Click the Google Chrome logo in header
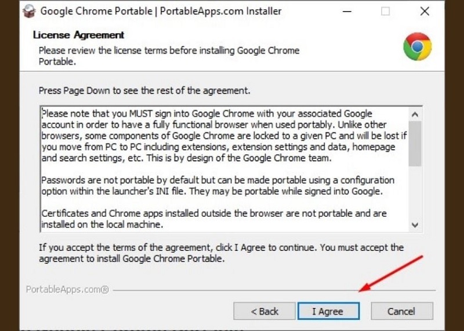This screenshot has height=331, width=464. pos(417,47)
